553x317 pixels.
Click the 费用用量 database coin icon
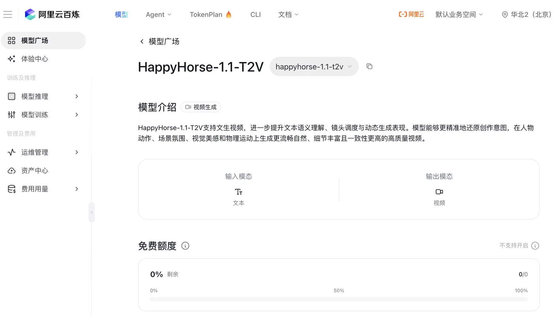tap(11, 189)
